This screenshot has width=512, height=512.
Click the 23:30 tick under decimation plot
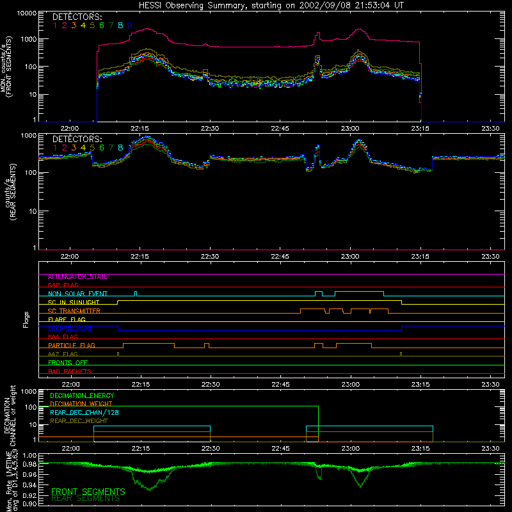click(x=491, y=449)
